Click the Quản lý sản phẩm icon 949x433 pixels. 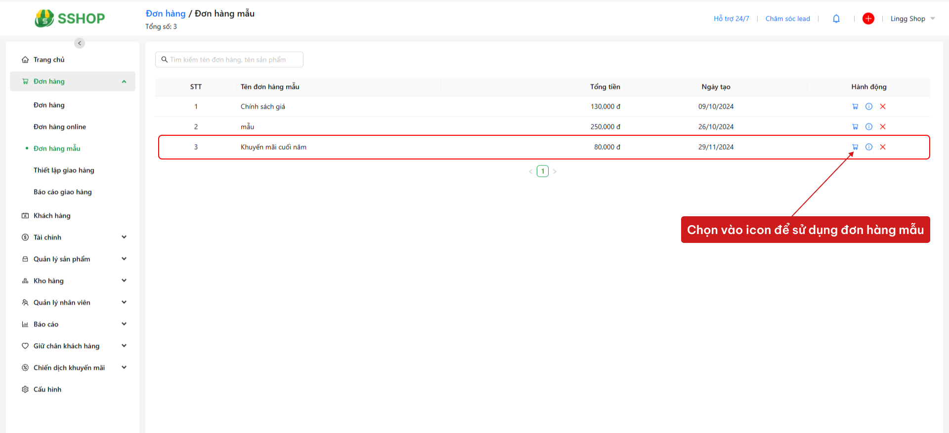[x=25, y=259]
